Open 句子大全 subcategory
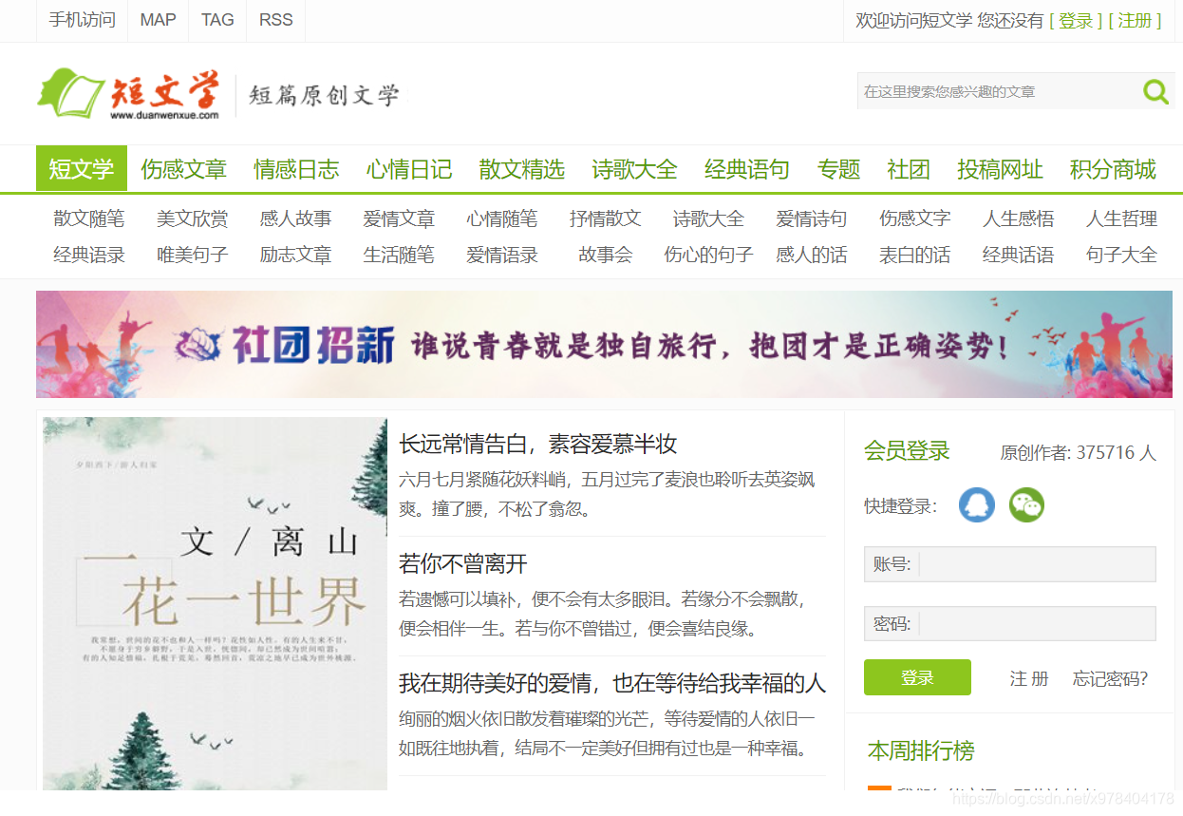This screenshot has width=1183, height=816. point(1122,255)
